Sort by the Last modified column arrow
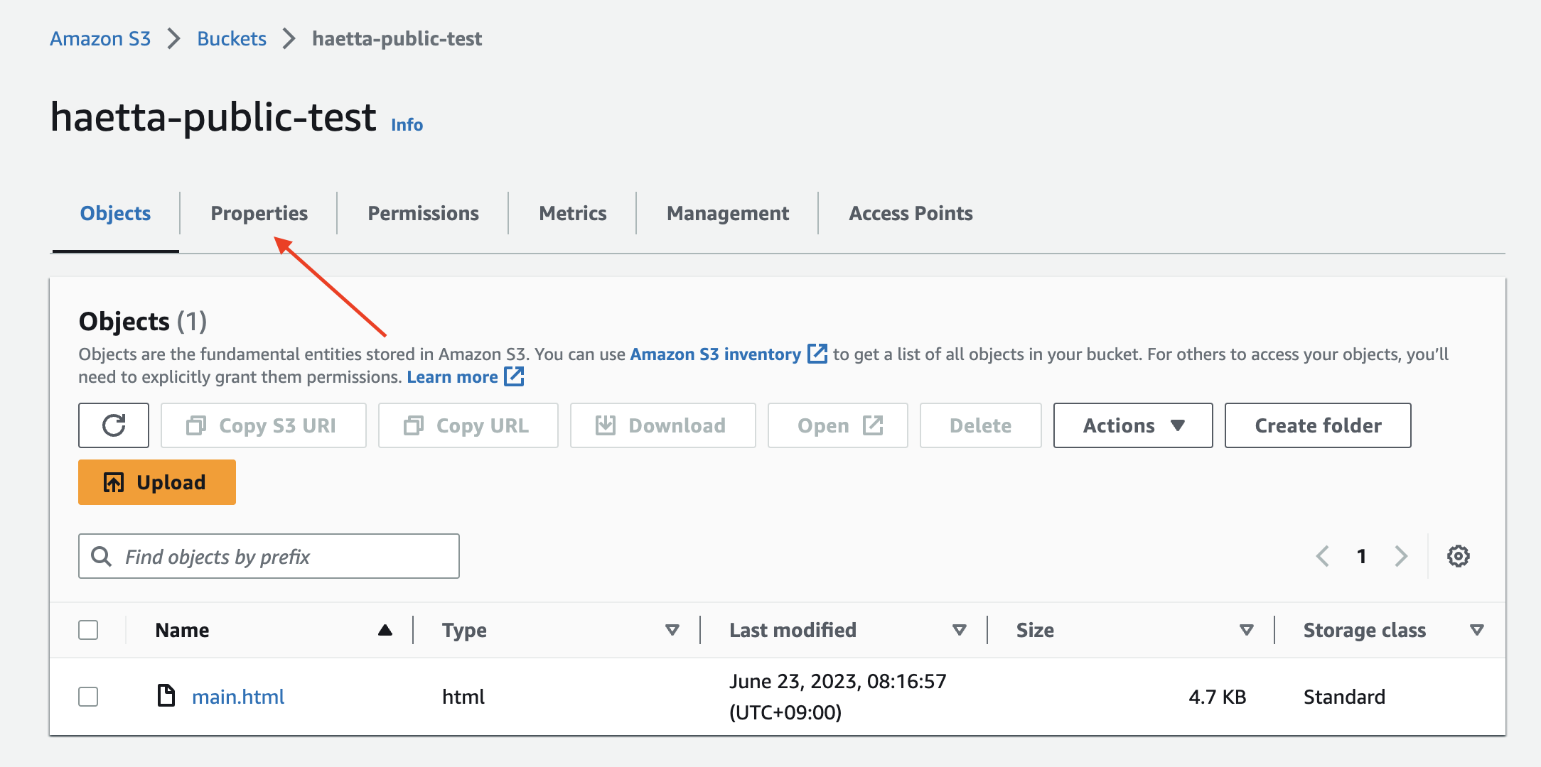This screenshot has height=767, width=1541. click(959, 630)
